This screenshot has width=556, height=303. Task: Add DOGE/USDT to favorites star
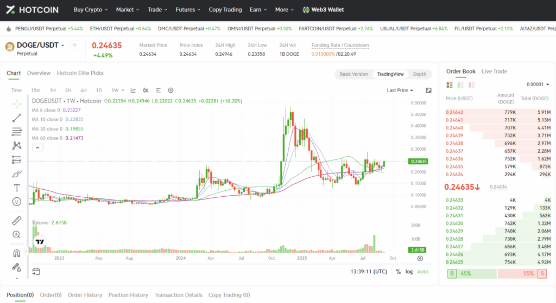coord(74,45)
